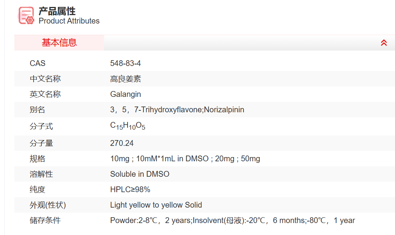Click the purity value HPLC≥98%

pyautogui.click(x=130, y=189)
